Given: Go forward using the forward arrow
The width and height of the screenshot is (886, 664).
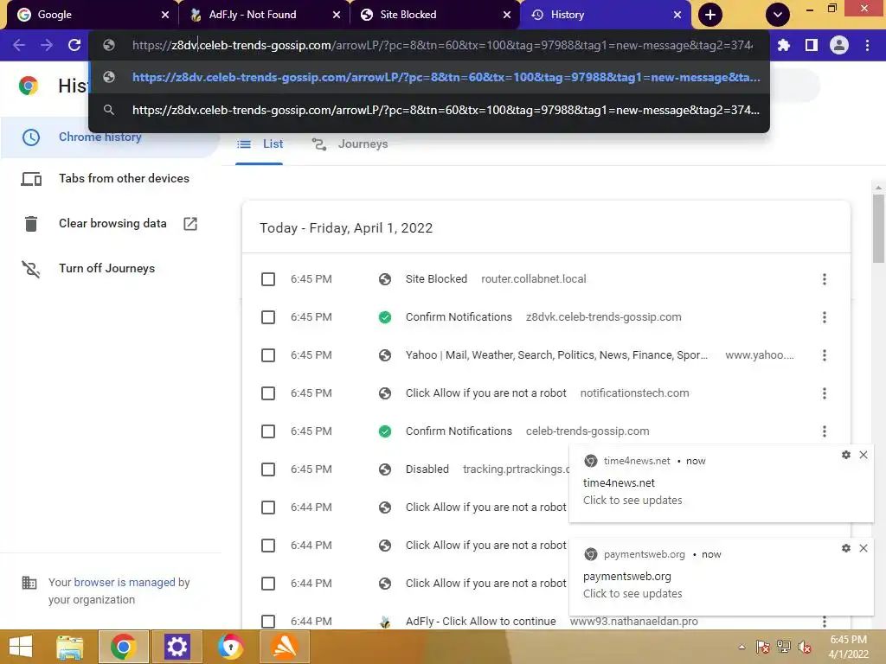Looking at the screenshot, I should pos(47,45).
